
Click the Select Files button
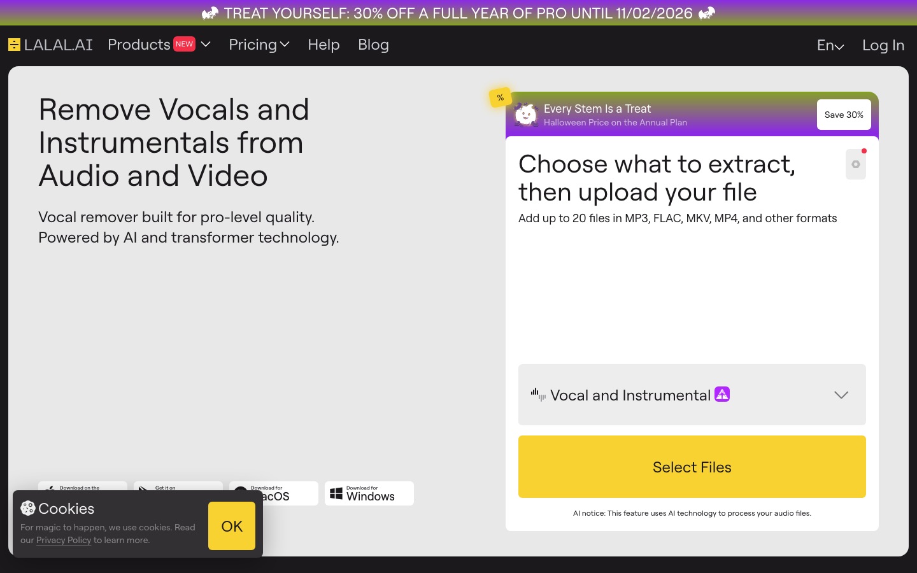[x=692, y=467]
